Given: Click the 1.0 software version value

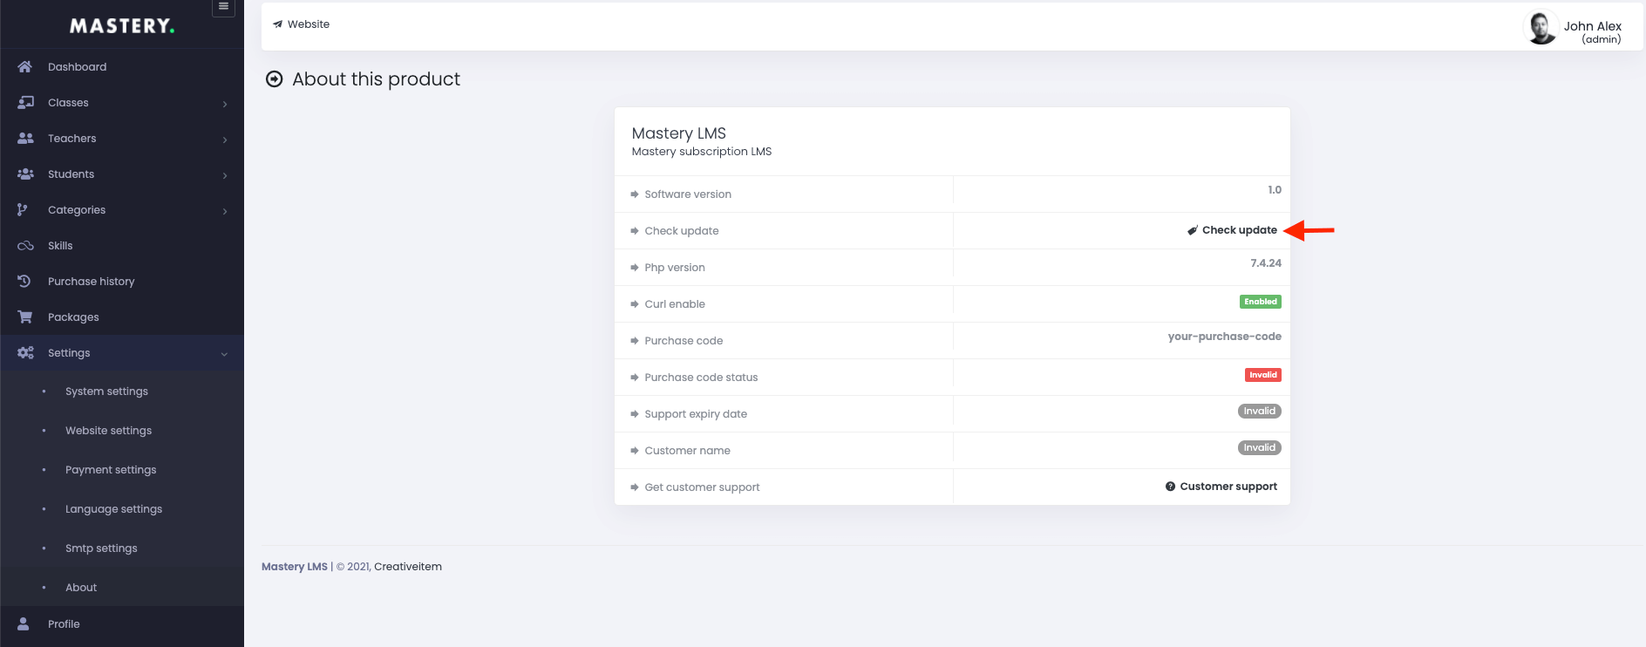Looking at the screenshot, I should pos(1275,190).
